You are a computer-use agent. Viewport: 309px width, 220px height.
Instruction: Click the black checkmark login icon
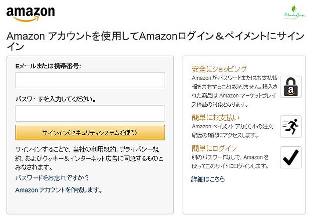pyautogui.click(x=291, y=157)
